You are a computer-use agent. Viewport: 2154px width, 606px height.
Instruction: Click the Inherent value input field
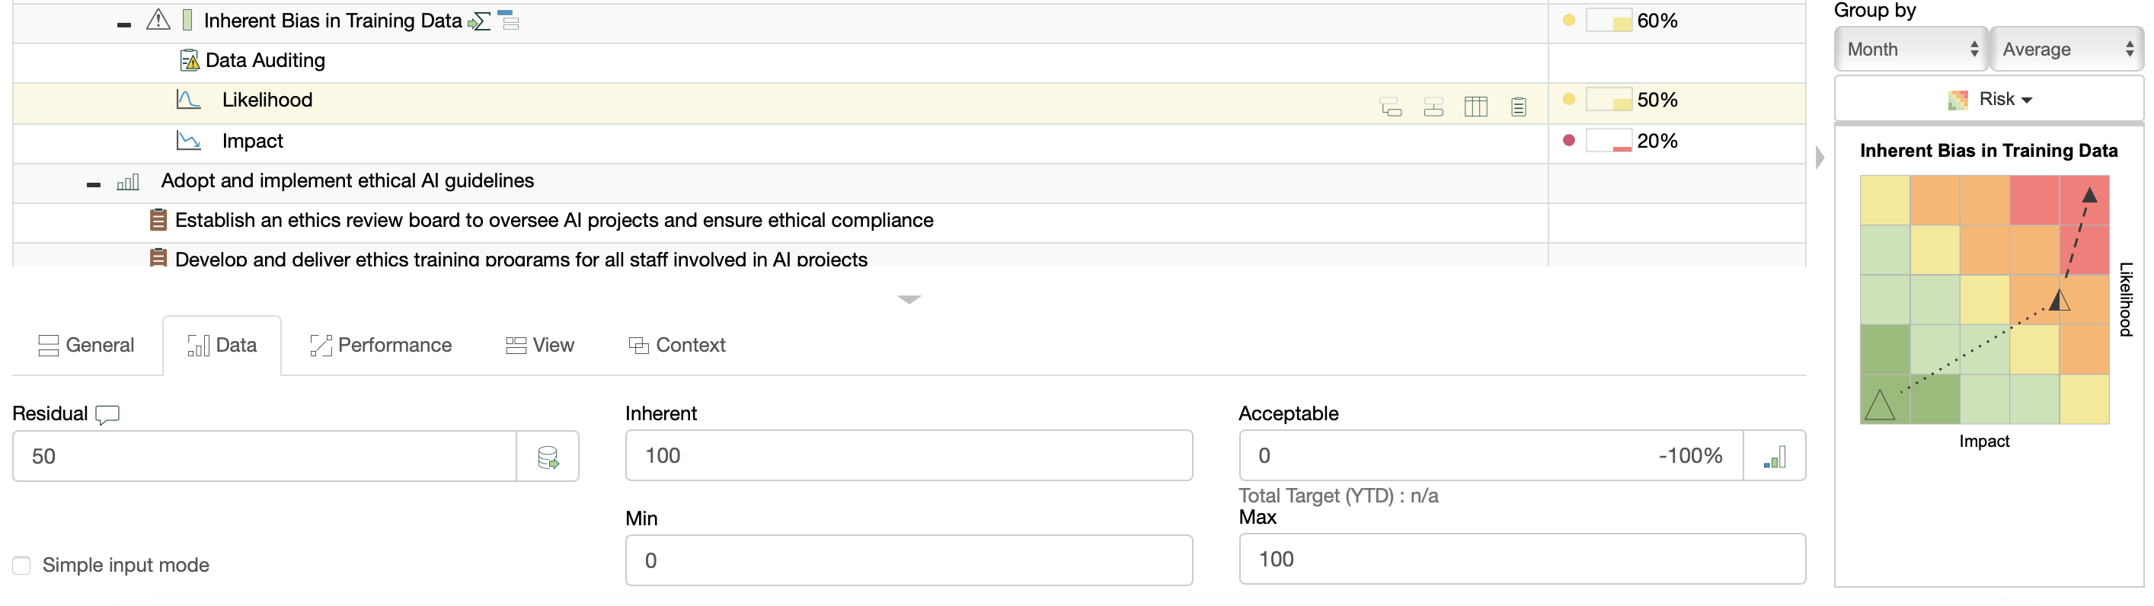point(908,455)
